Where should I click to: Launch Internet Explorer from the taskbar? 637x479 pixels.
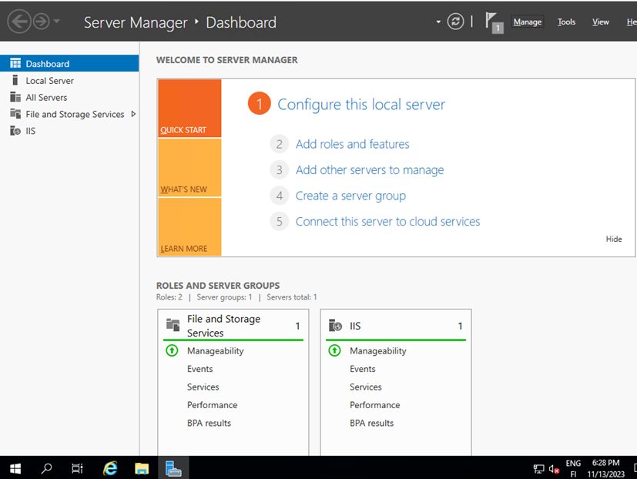point(109,467)
